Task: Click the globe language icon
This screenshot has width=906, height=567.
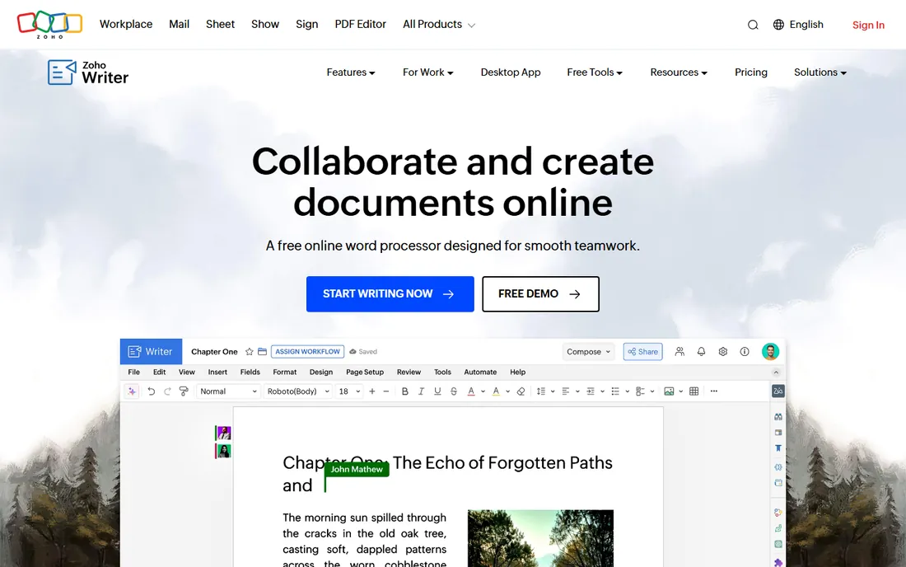Action: click(x=778, y=24)
